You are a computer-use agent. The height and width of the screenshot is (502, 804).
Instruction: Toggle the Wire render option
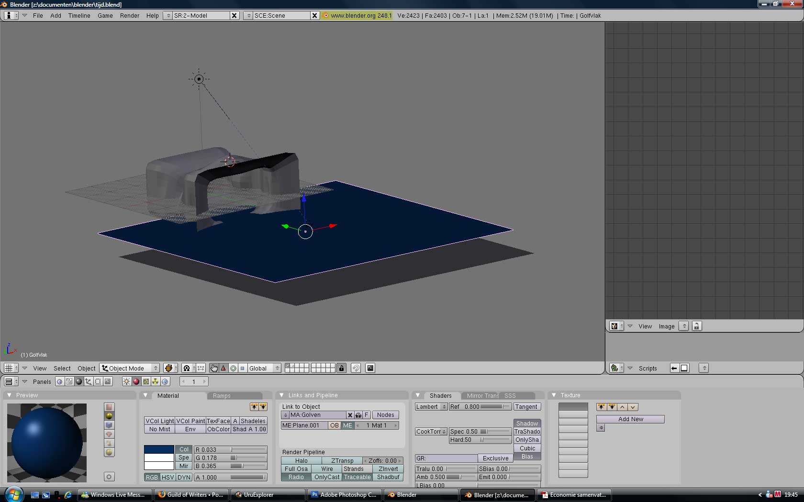(327, 469)
